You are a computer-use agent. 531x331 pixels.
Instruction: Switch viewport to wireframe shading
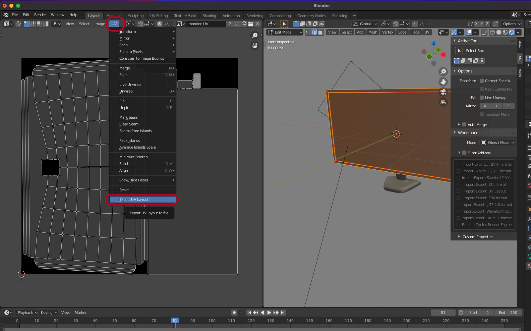(x=492, y=32)
